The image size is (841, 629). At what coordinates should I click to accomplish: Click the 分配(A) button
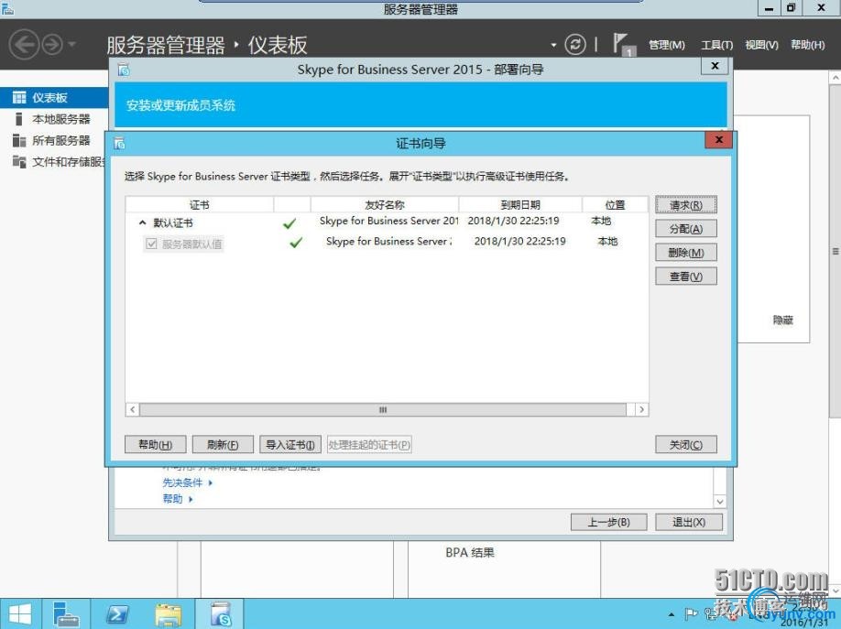click(x=686, y=229)
